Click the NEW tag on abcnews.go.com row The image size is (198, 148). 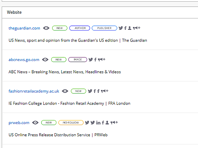point(59,60)
